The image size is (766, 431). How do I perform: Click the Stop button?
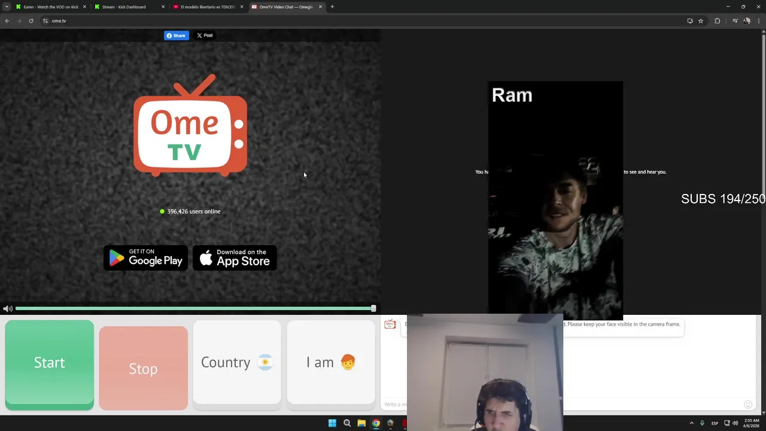[143, 368]
